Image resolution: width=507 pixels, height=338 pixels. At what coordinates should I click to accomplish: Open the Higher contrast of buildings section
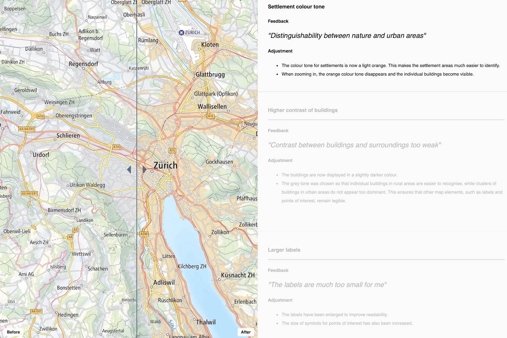pyautogui.click(x=303, y=110)
